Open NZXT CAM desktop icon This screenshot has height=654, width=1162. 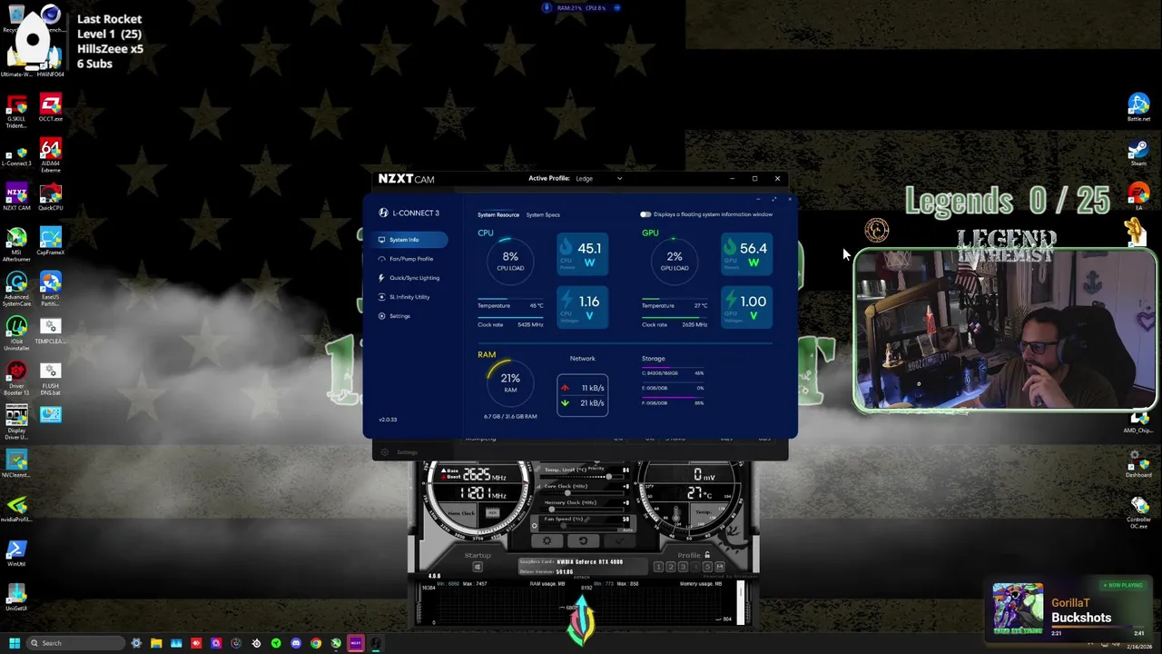pos(16,196)
